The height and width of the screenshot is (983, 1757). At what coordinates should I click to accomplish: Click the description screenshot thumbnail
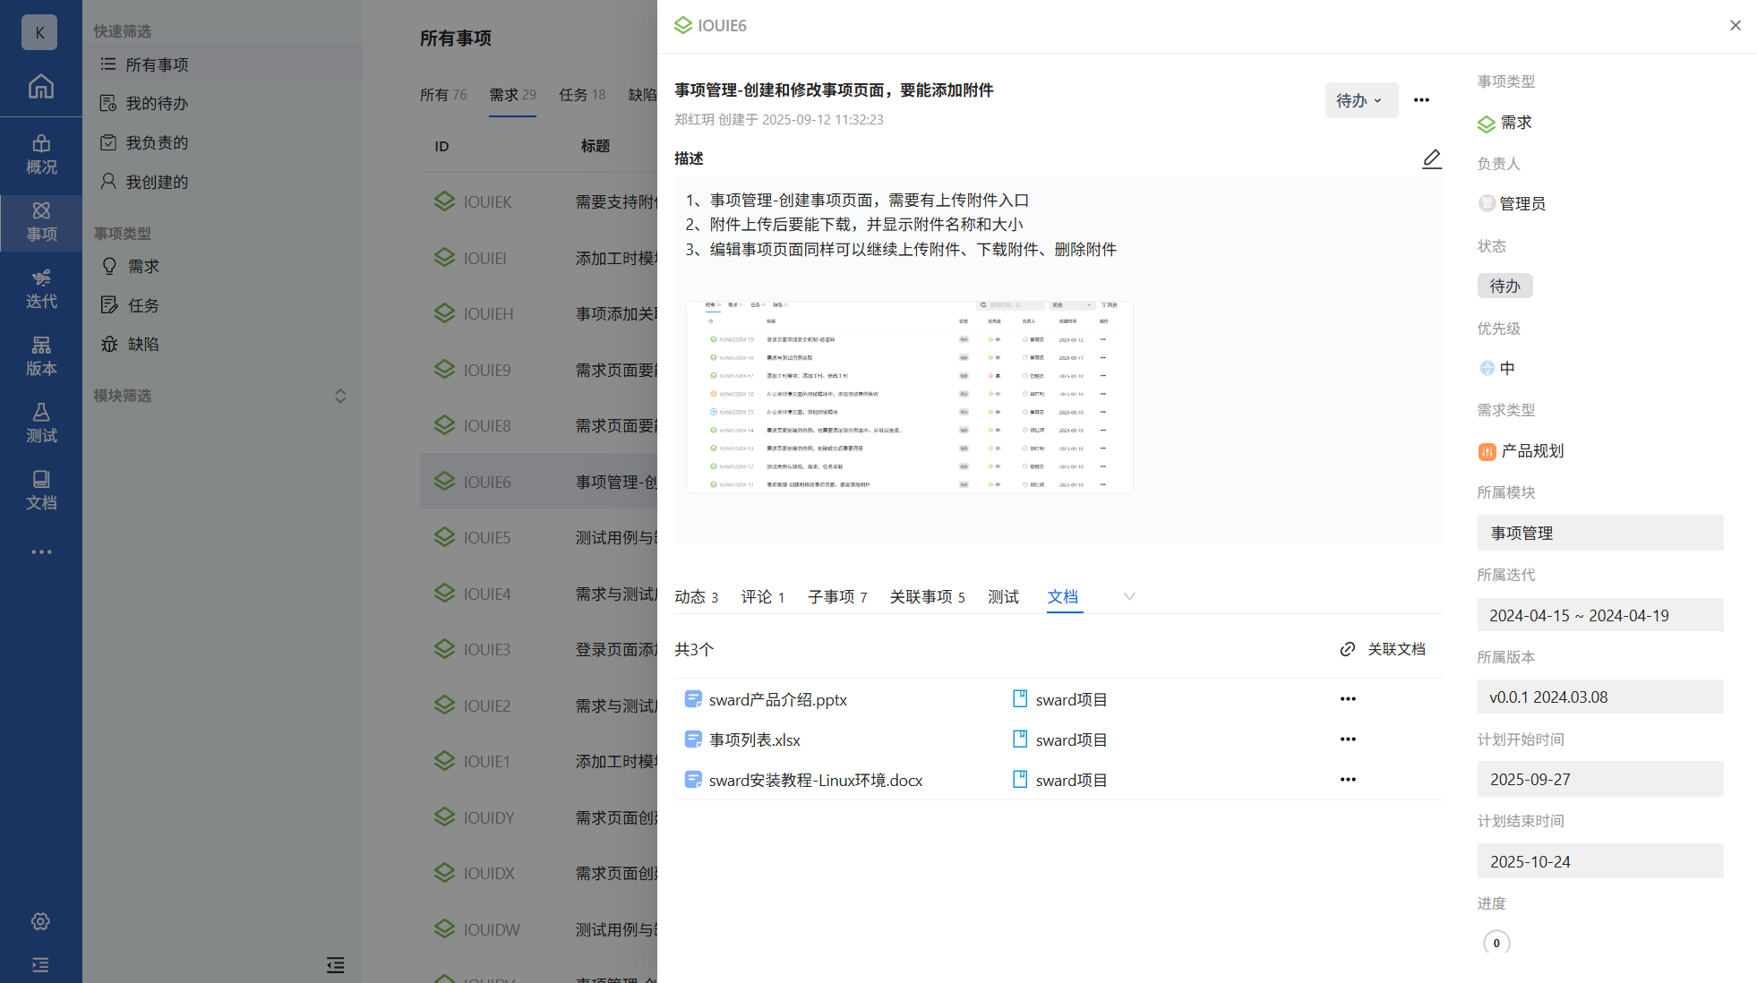[x=909, y=397]
